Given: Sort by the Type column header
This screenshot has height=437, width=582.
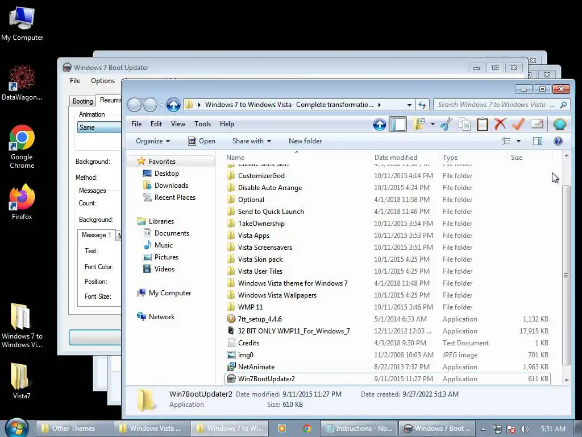Looking at the screenshot, I should coord(473,157).
